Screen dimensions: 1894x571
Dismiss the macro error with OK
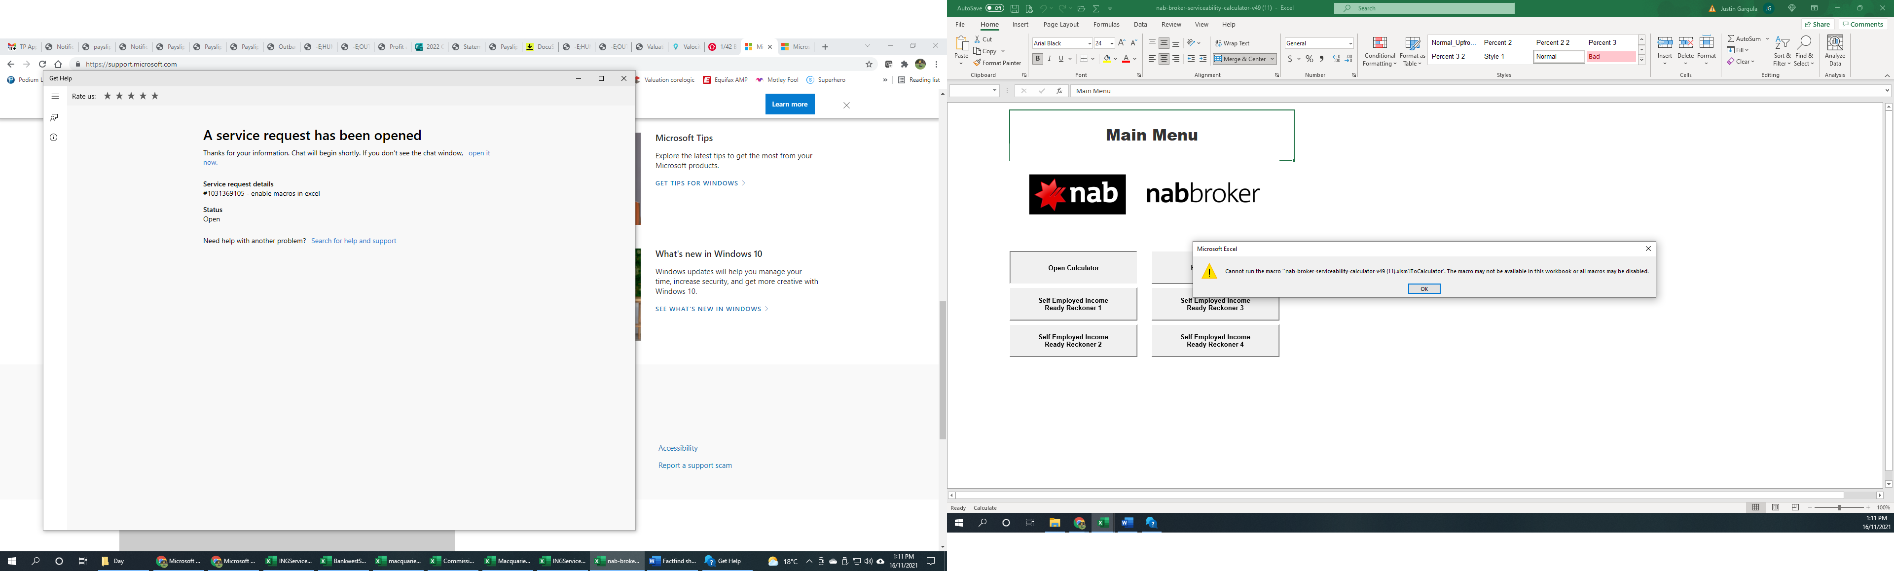(x=1424, y=288)
